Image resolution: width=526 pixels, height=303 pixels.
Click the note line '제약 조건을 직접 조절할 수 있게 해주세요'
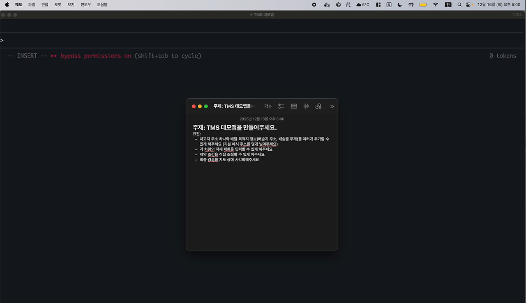tap(232, 154)
